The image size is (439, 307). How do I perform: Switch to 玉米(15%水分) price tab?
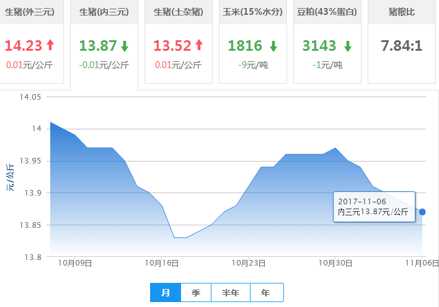(253, 12)
